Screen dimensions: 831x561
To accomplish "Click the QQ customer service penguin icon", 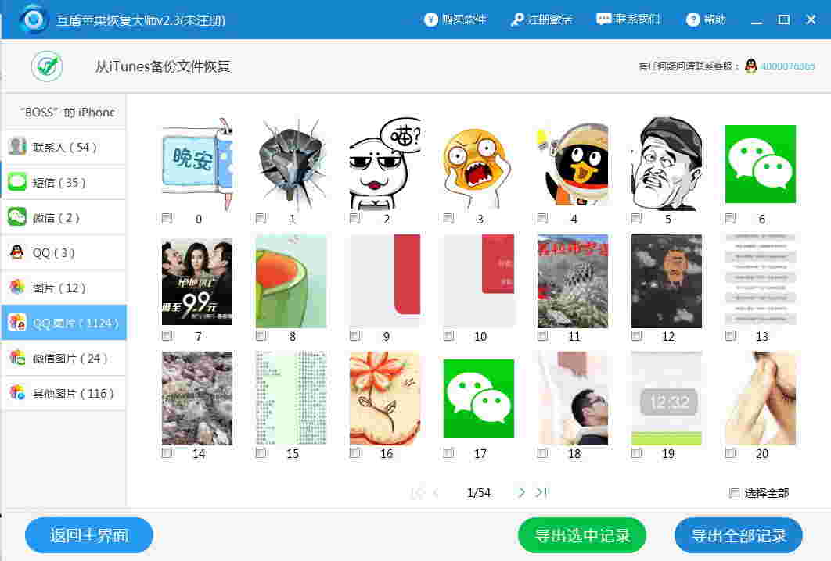I will [750, 67].
